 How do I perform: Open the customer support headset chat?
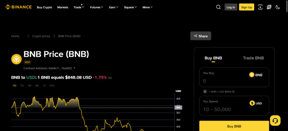[x=275, y=120]
